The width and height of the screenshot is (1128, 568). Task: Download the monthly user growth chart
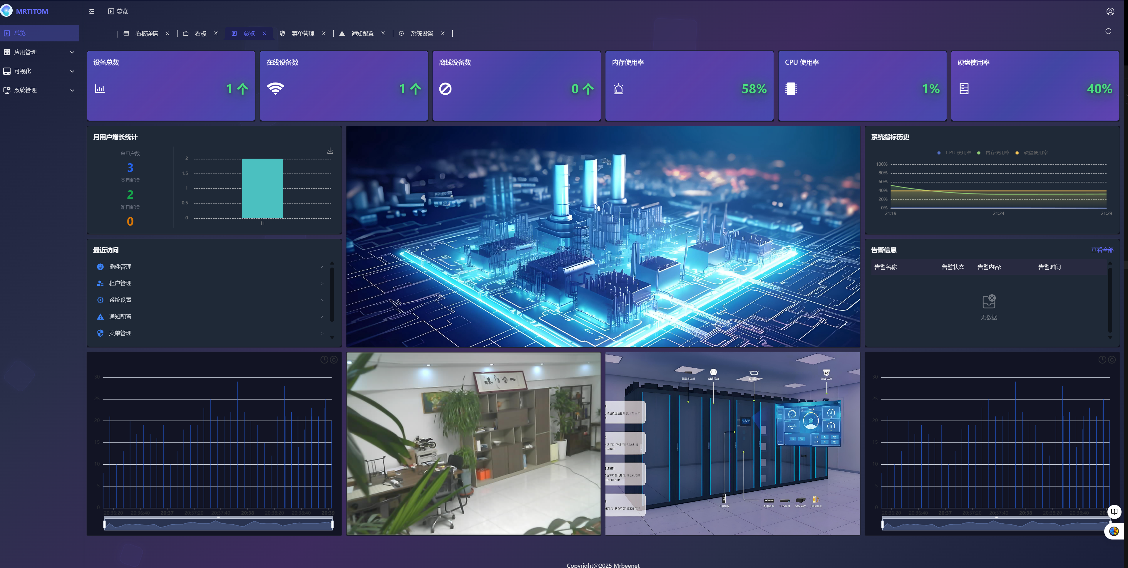tap(330, 151)
